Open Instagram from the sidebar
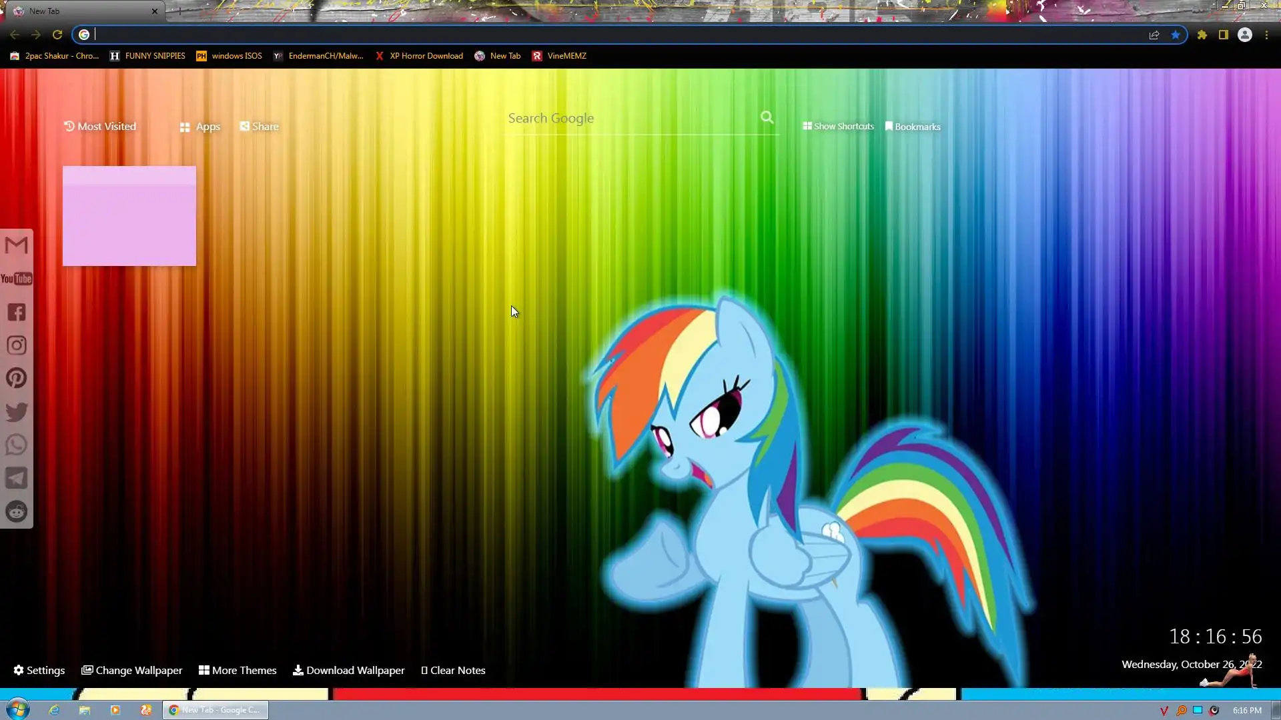The width and height of the screenshot is (1281, 720). (x=17, y=345)
